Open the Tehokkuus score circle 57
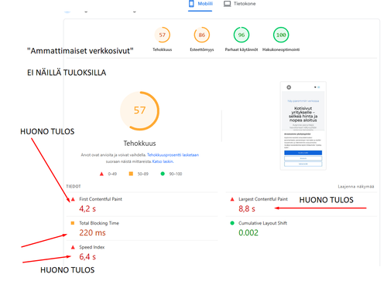387x298 pixels. 162,35
